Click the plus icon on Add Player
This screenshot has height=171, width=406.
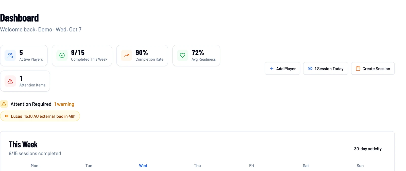(x=272, y=69)
